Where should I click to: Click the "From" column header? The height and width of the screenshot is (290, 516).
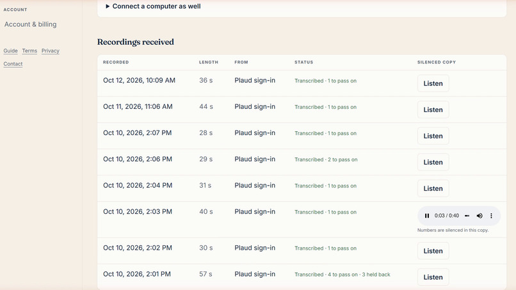(241, 62)
